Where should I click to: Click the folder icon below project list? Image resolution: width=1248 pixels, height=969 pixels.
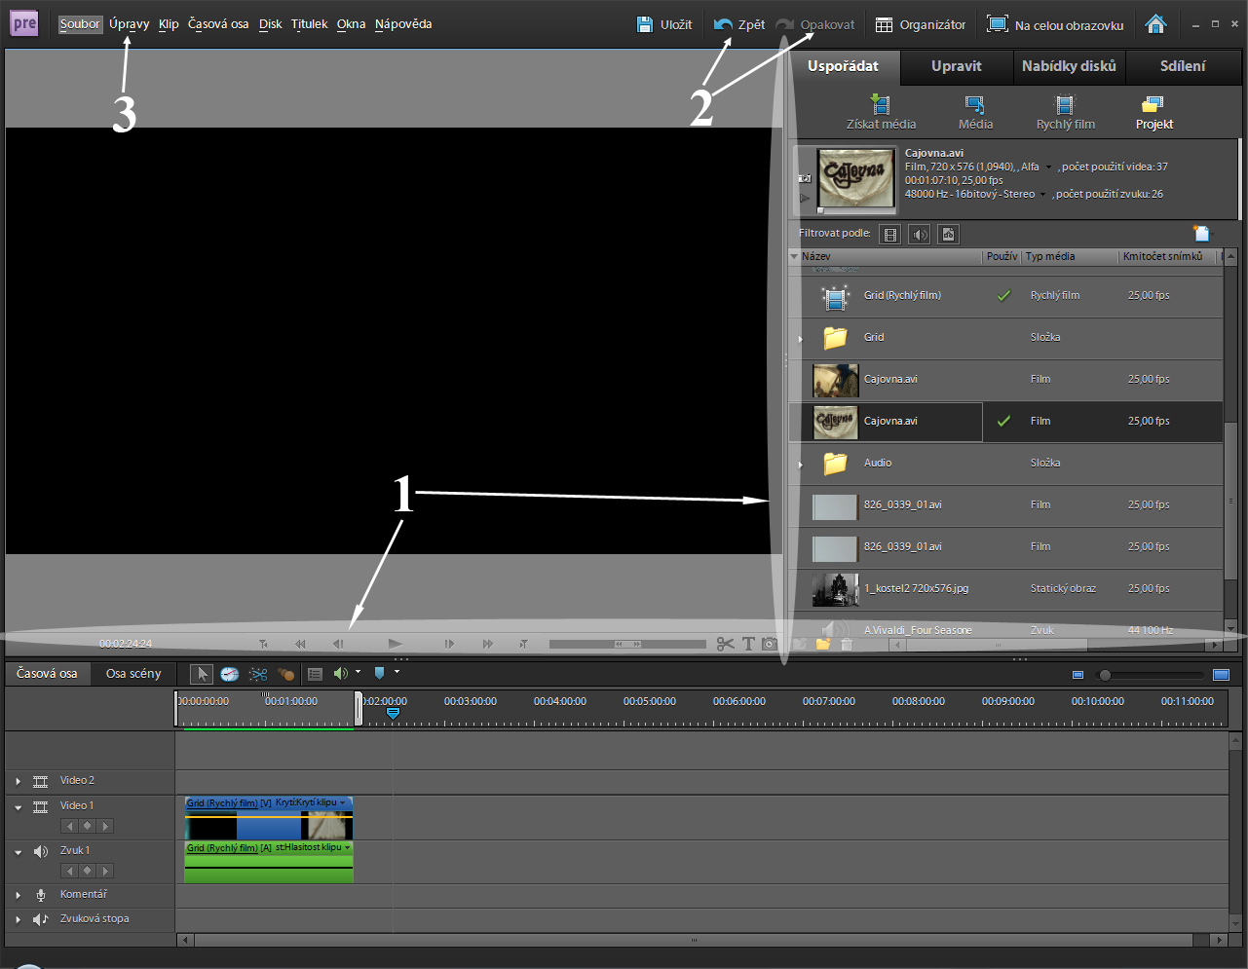pyautogui.click(x=823, y=644)
